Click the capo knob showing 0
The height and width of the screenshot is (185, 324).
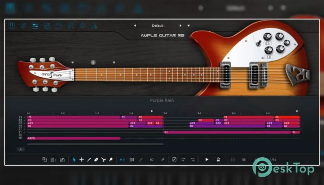click(93, 62)
